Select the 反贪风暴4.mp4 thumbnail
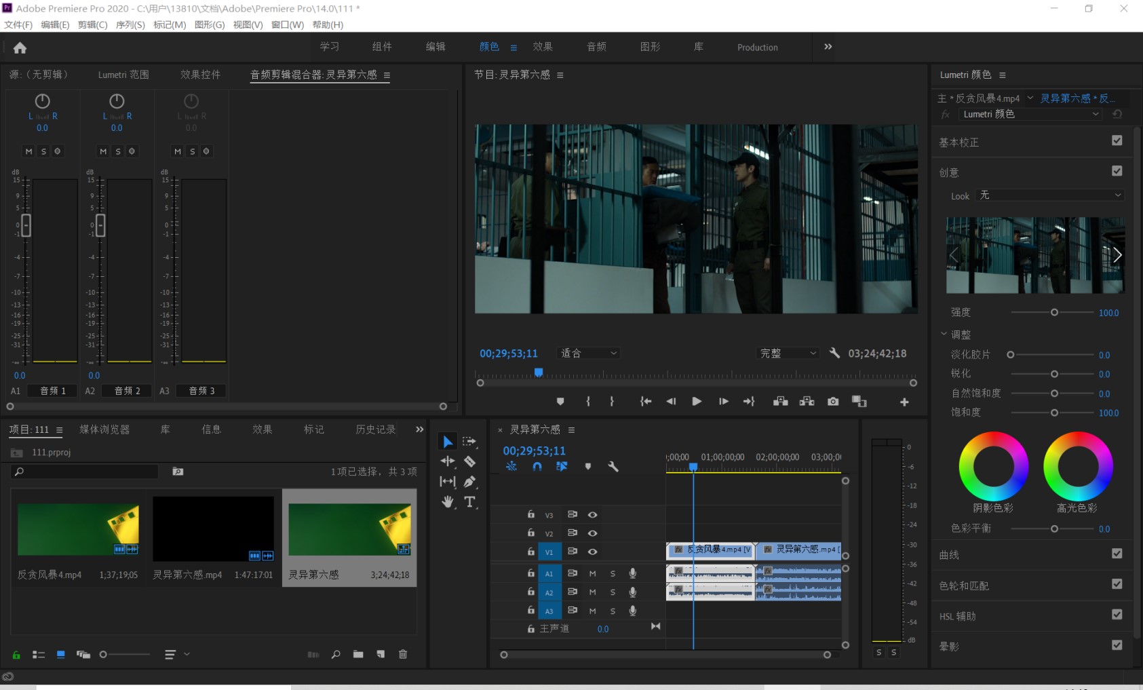1143x690 pixels. (78, 529)
